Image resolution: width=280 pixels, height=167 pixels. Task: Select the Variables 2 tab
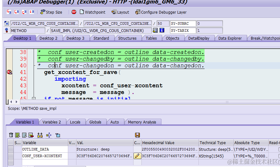(52, 122)
